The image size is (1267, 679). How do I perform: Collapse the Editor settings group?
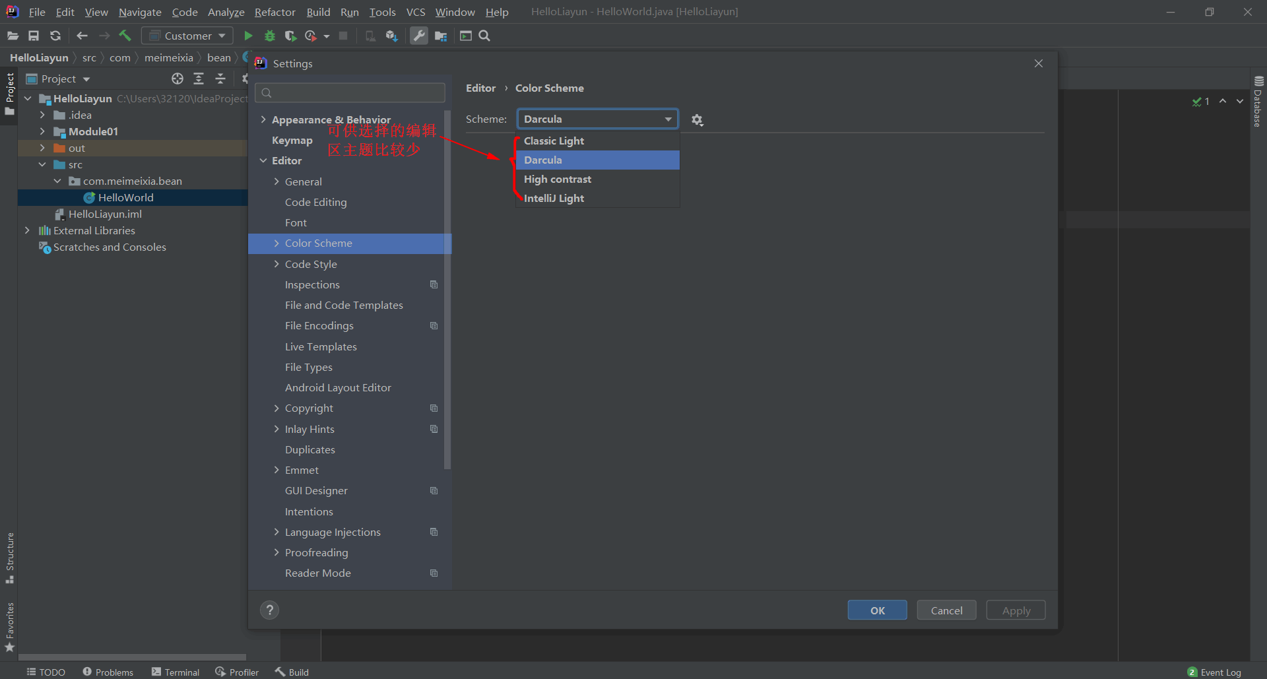pos(263,160)
